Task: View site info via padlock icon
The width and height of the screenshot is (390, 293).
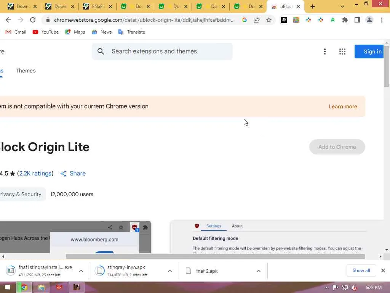Action: tap(48, 20)
